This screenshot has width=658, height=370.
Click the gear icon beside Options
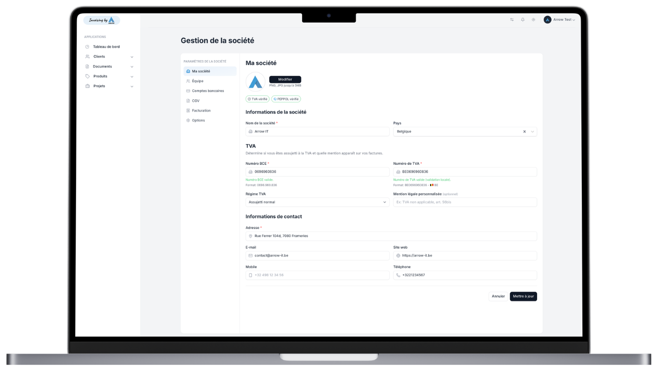coord(188,120)
